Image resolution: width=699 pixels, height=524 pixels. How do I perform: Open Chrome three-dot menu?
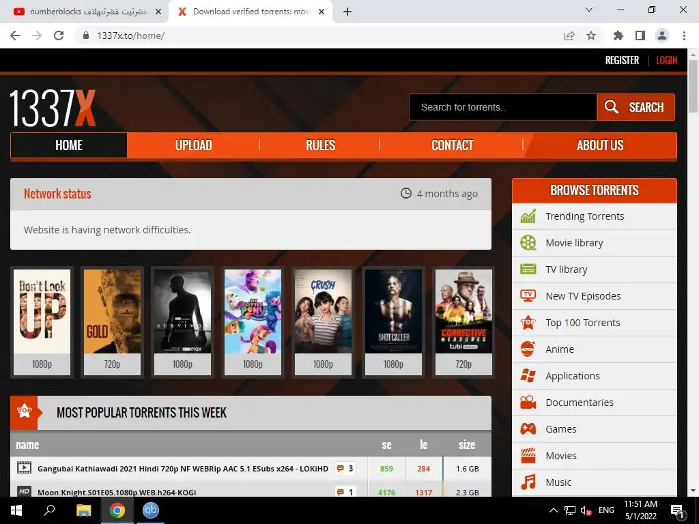pos(684,35)
